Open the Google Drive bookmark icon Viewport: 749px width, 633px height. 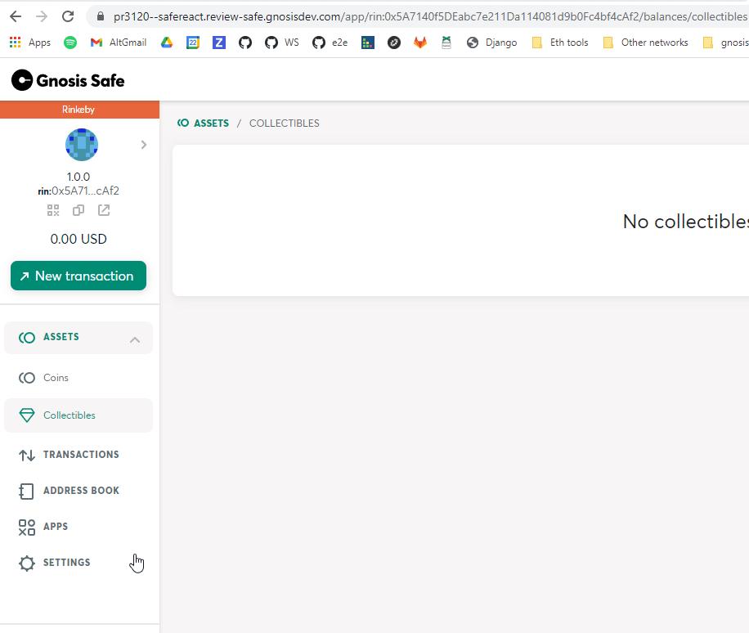click(167, 43)
